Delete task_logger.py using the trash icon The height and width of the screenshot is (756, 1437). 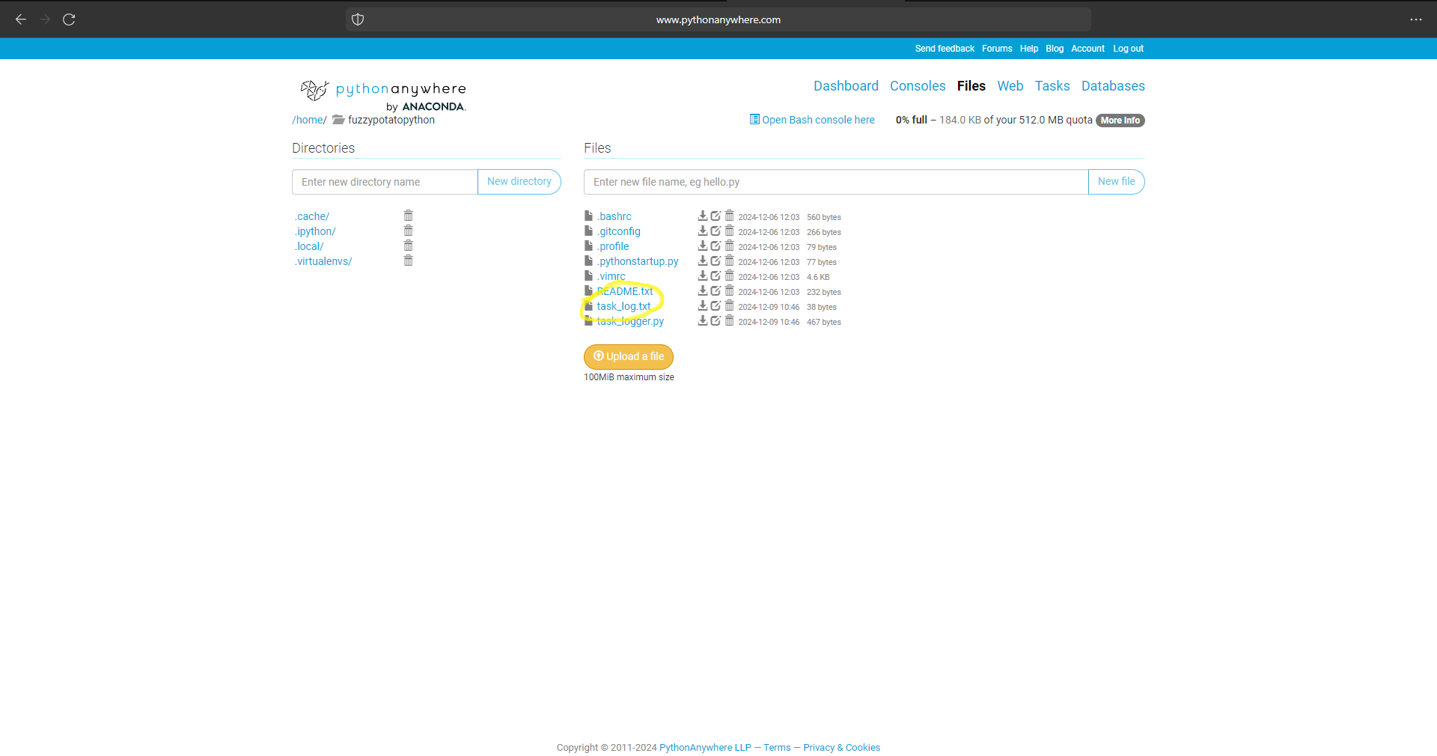pyautogui.click(x=730, y=320)
